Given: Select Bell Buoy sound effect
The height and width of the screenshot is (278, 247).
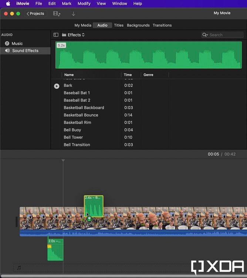Looking at the screenshot, I should pos(149,130).
